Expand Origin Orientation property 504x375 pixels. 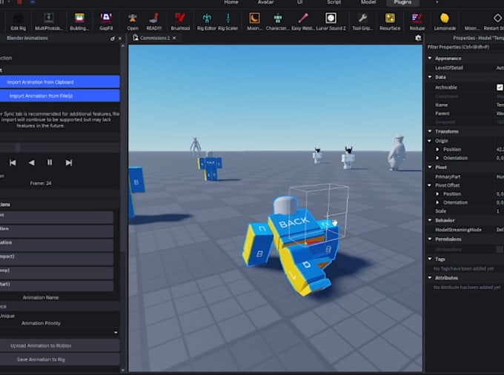point(437,158)
